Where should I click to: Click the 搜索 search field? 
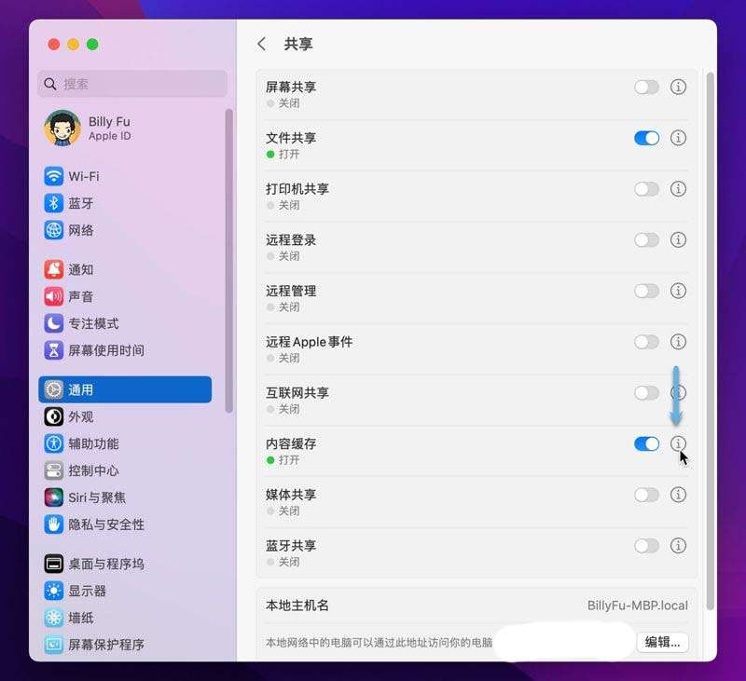tap(131, 84)
